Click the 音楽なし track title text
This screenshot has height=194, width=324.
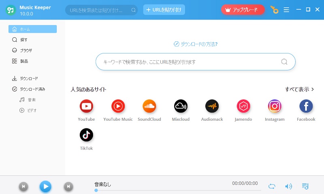(103, 184)
